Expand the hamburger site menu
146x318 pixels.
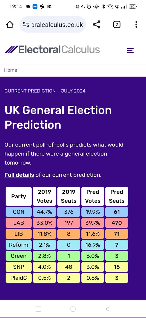click(x=130, y=50)
